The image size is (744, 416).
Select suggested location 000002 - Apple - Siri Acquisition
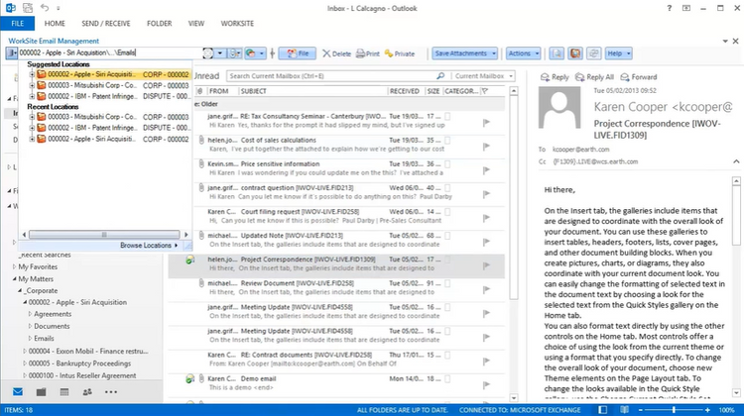tap(113, 74)
